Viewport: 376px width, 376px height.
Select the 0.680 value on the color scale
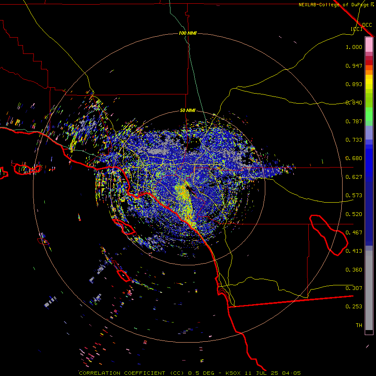point(354,158)
